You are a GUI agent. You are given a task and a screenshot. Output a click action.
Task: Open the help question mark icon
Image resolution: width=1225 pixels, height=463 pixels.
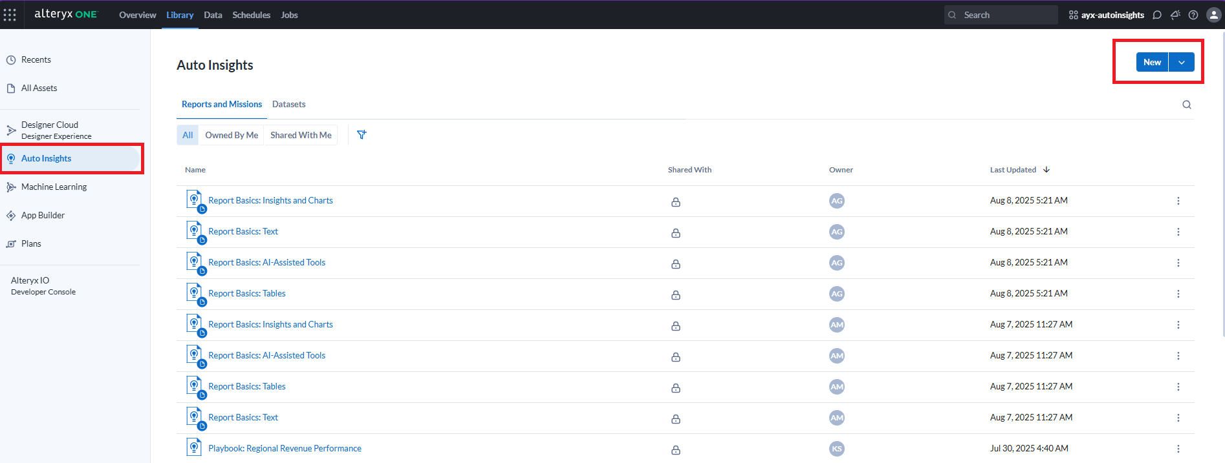coord(1193,15)
